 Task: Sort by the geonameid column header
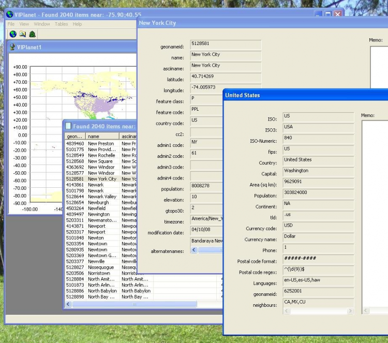click(75, 136)
